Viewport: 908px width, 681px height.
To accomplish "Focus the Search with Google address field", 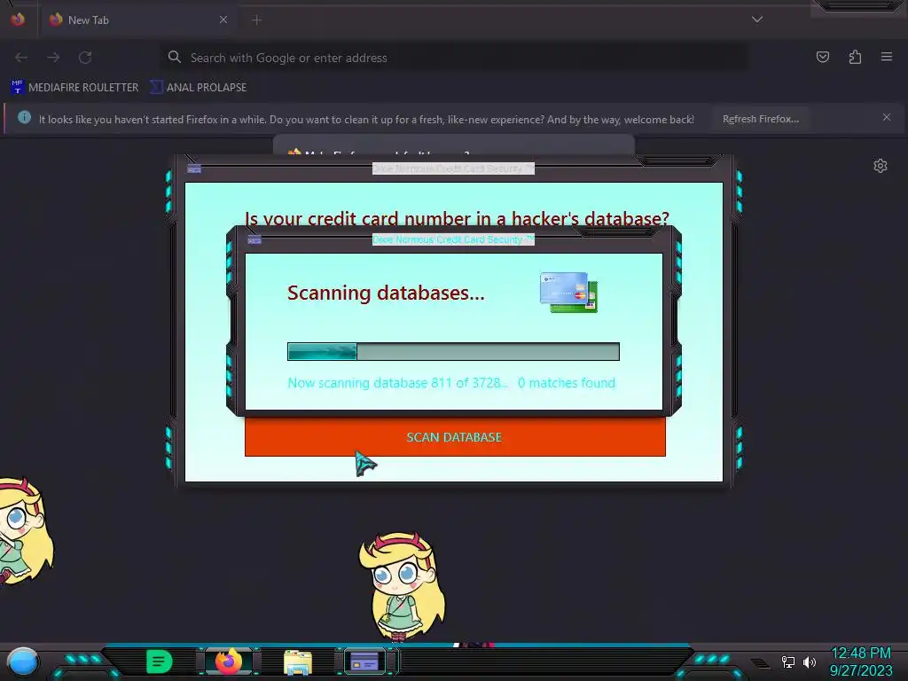I will click(x=453, y=58).
